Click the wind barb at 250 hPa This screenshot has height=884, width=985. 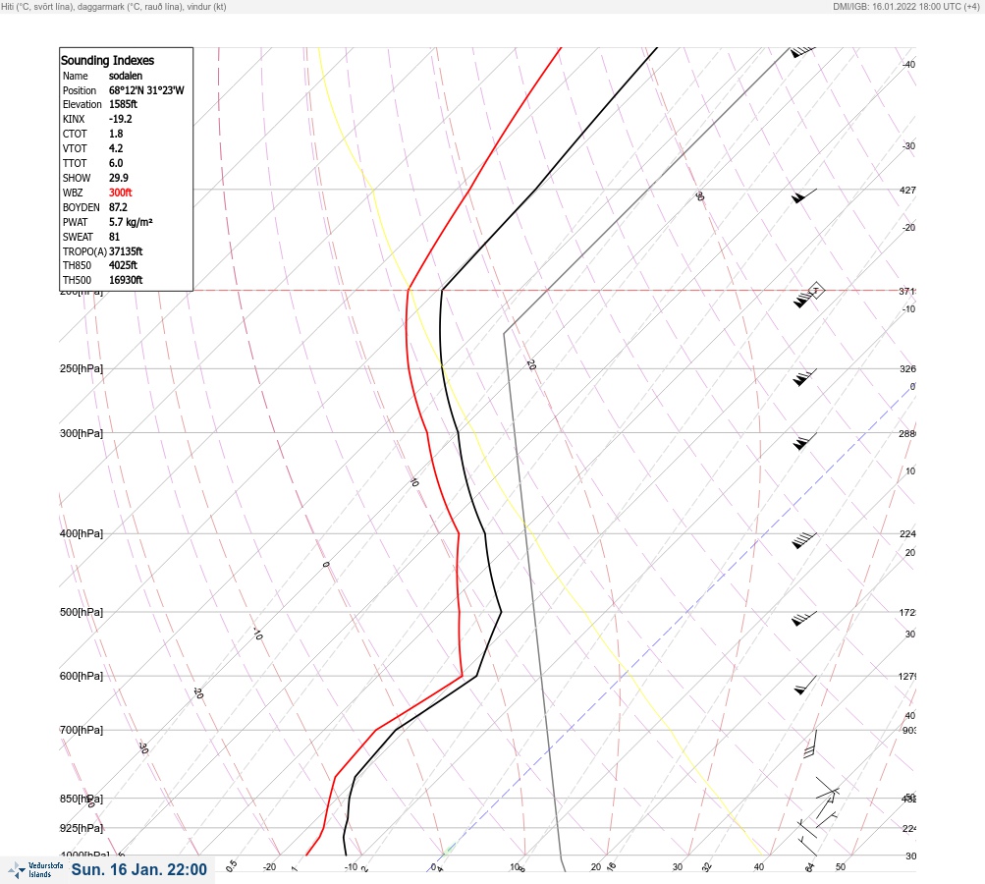click(804, 377)
